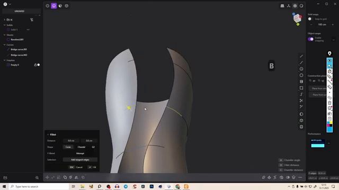This screenshot has width=339, height=190.
Task: Select Solid 5 in outliner
Action: click(14, 30)
